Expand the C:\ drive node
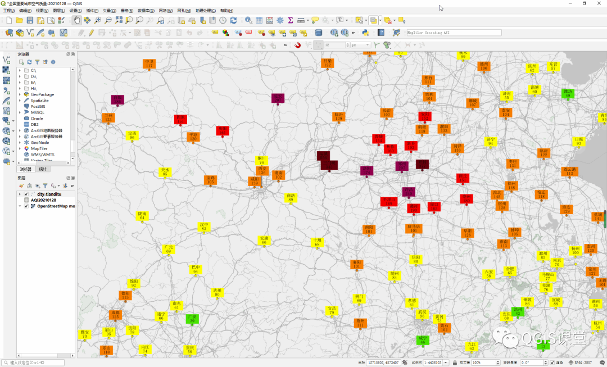 [20, 70]
